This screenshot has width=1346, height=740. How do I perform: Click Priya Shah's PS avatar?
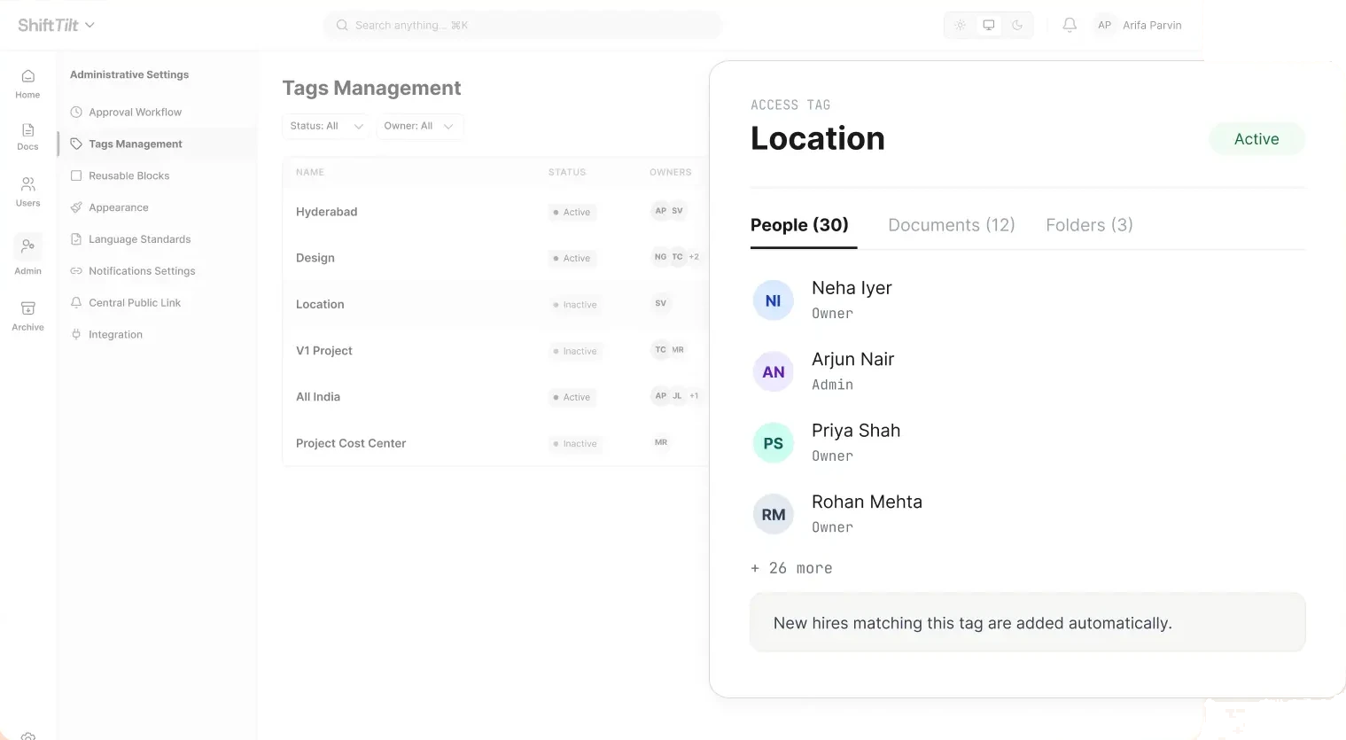coord(773,443)
